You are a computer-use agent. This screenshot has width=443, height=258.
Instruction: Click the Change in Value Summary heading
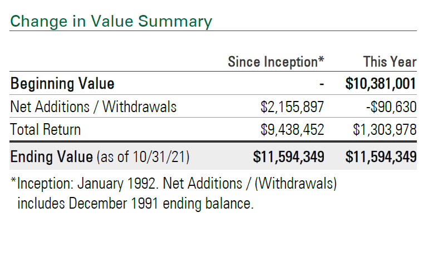tap(111, 22)
